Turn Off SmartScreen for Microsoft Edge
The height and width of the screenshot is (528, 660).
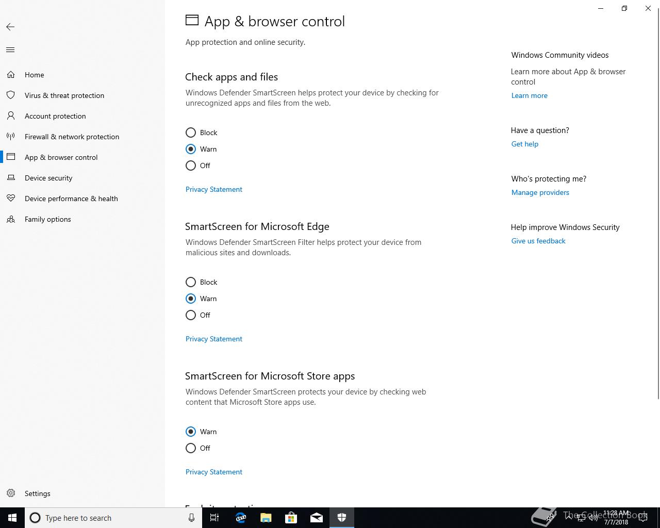tap(191, 315)
